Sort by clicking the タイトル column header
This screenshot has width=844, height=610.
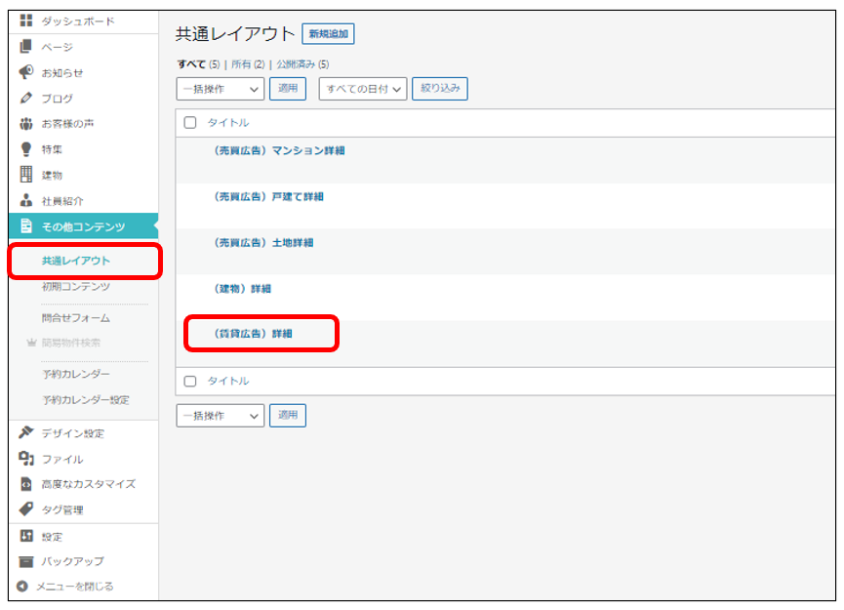(x=228, y=123)
